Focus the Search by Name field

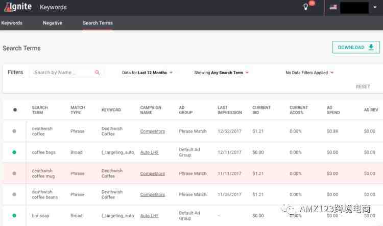point(62,73)
